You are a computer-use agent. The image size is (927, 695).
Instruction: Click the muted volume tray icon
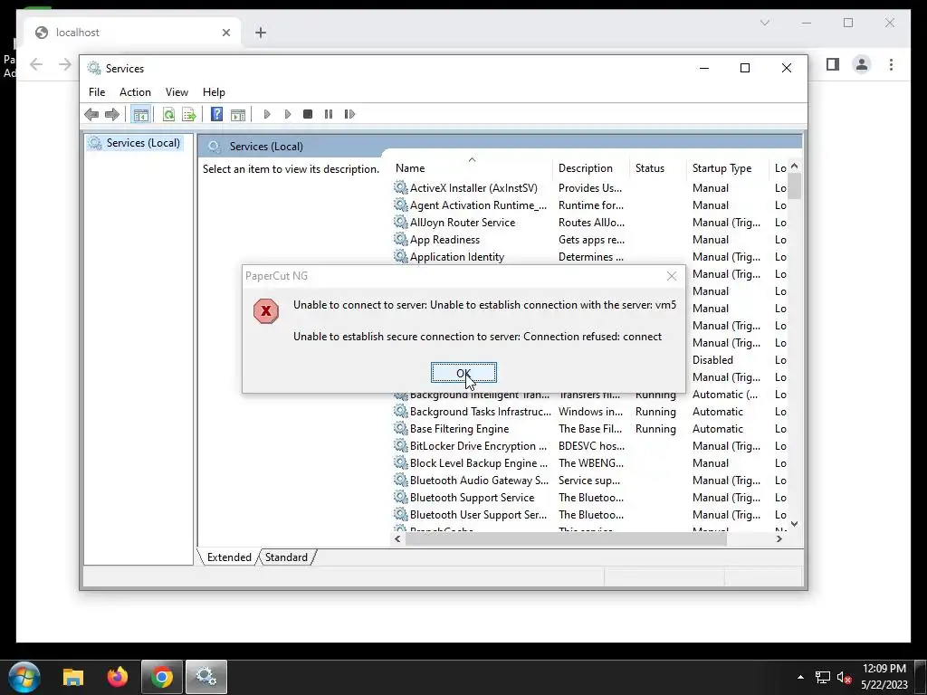click(845, 677)
